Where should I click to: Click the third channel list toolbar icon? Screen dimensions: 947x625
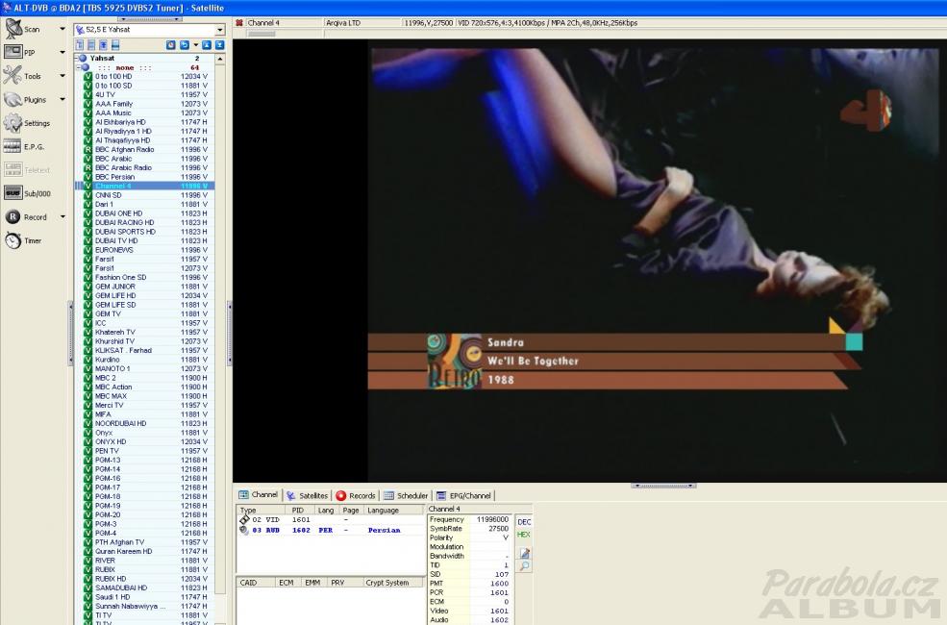pos(103,45)
